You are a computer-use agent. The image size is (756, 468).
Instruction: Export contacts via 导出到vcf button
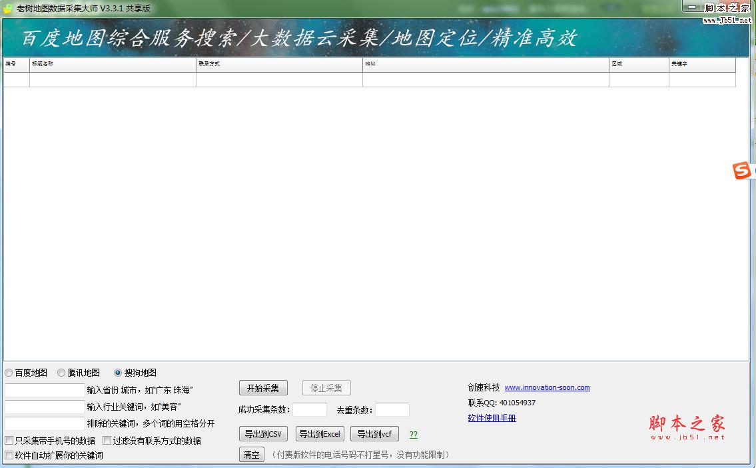[x=374, y=434]
